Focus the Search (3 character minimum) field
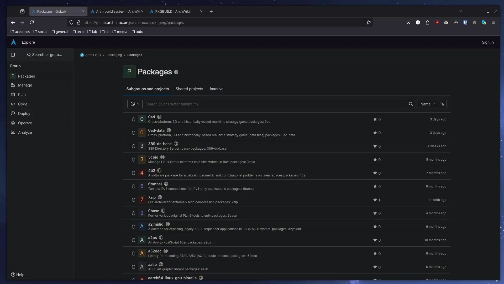Viewport: 504px width, 284px height. [x=275, y=104]
